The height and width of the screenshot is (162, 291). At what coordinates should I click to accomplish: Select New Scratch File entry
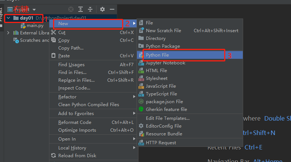[190, 31]
